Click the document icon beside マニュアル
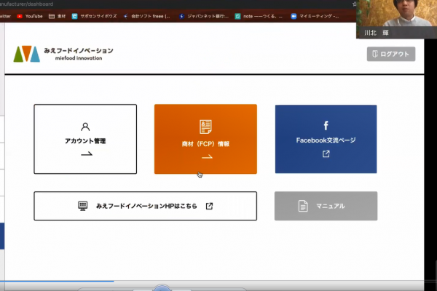 pos(303,206)
